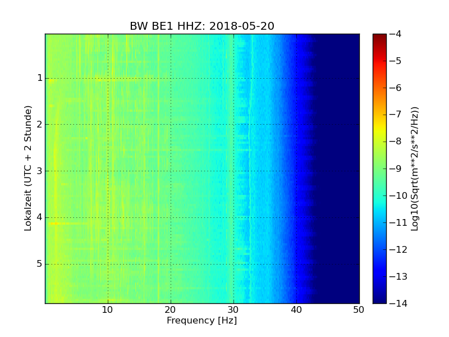Click the Lokalzeit (UTC + 2 Stunde) label
This screenshot has width=449, height=337.
[28, 168]
